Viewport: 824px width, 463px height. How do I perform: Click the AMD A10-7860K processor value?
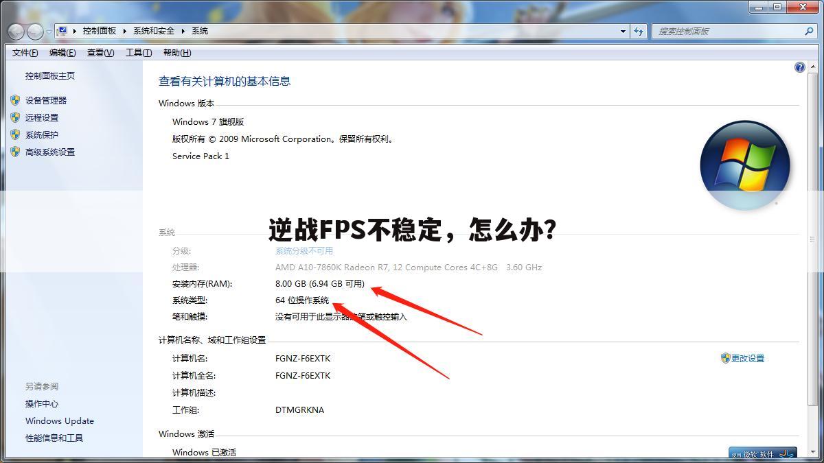[409, 268]
